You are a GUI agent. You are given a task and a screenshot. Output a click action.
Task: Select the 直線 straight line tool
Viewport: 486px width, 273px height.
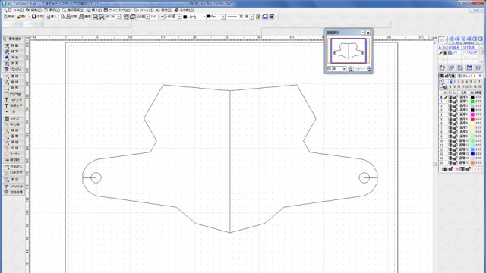[14, 76]
